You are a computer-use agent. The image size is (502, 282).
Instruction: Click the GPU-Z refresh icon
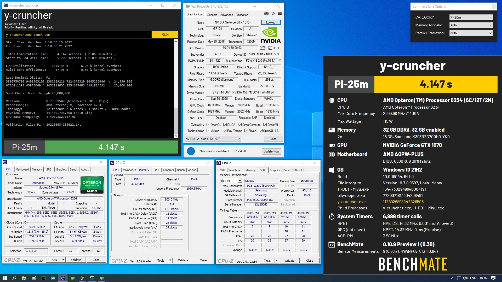pyautogui.click(x=273, y=13)
